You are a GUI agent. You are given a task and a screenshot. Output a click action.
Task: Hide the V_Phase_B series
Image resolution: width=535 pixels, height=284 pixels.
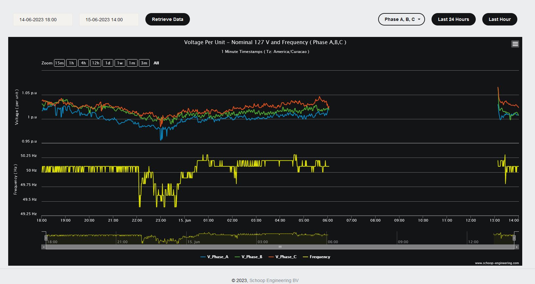[x=249, y=257]
